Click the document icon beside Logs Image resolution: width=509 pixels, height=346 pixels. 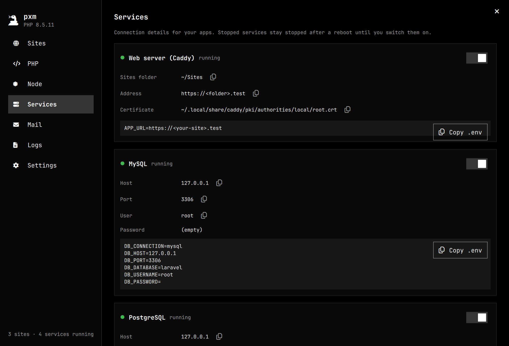coord(16,145)
